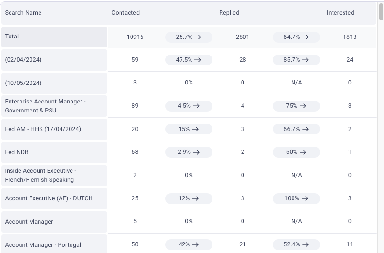The image size is (384, 253).
Task: Click the vertical scrollbar thumb
Action: click(x=381, y=12)
